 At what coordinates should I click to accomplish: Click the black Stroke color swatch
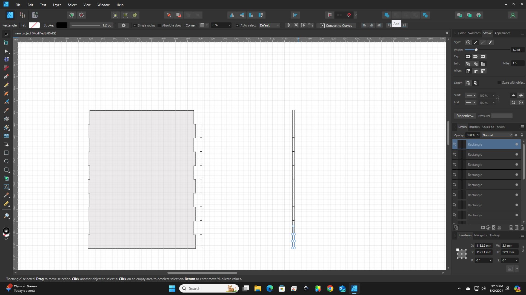pyautogui.click(x=62, y=25)
